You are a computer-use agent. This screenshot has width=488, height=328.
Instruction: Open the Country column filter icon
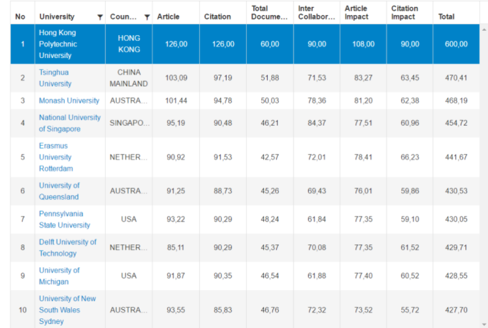(x=147, y=17)
